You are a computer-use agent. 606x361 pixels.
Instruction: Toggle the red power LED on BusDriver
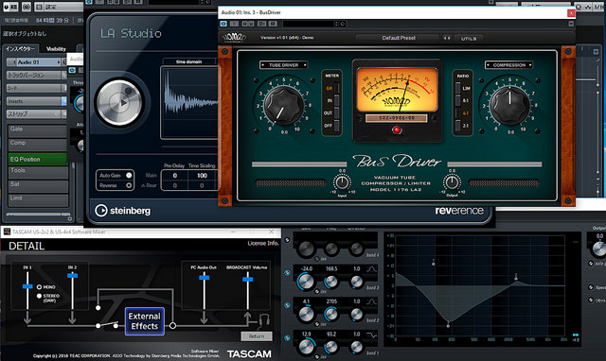397,130
